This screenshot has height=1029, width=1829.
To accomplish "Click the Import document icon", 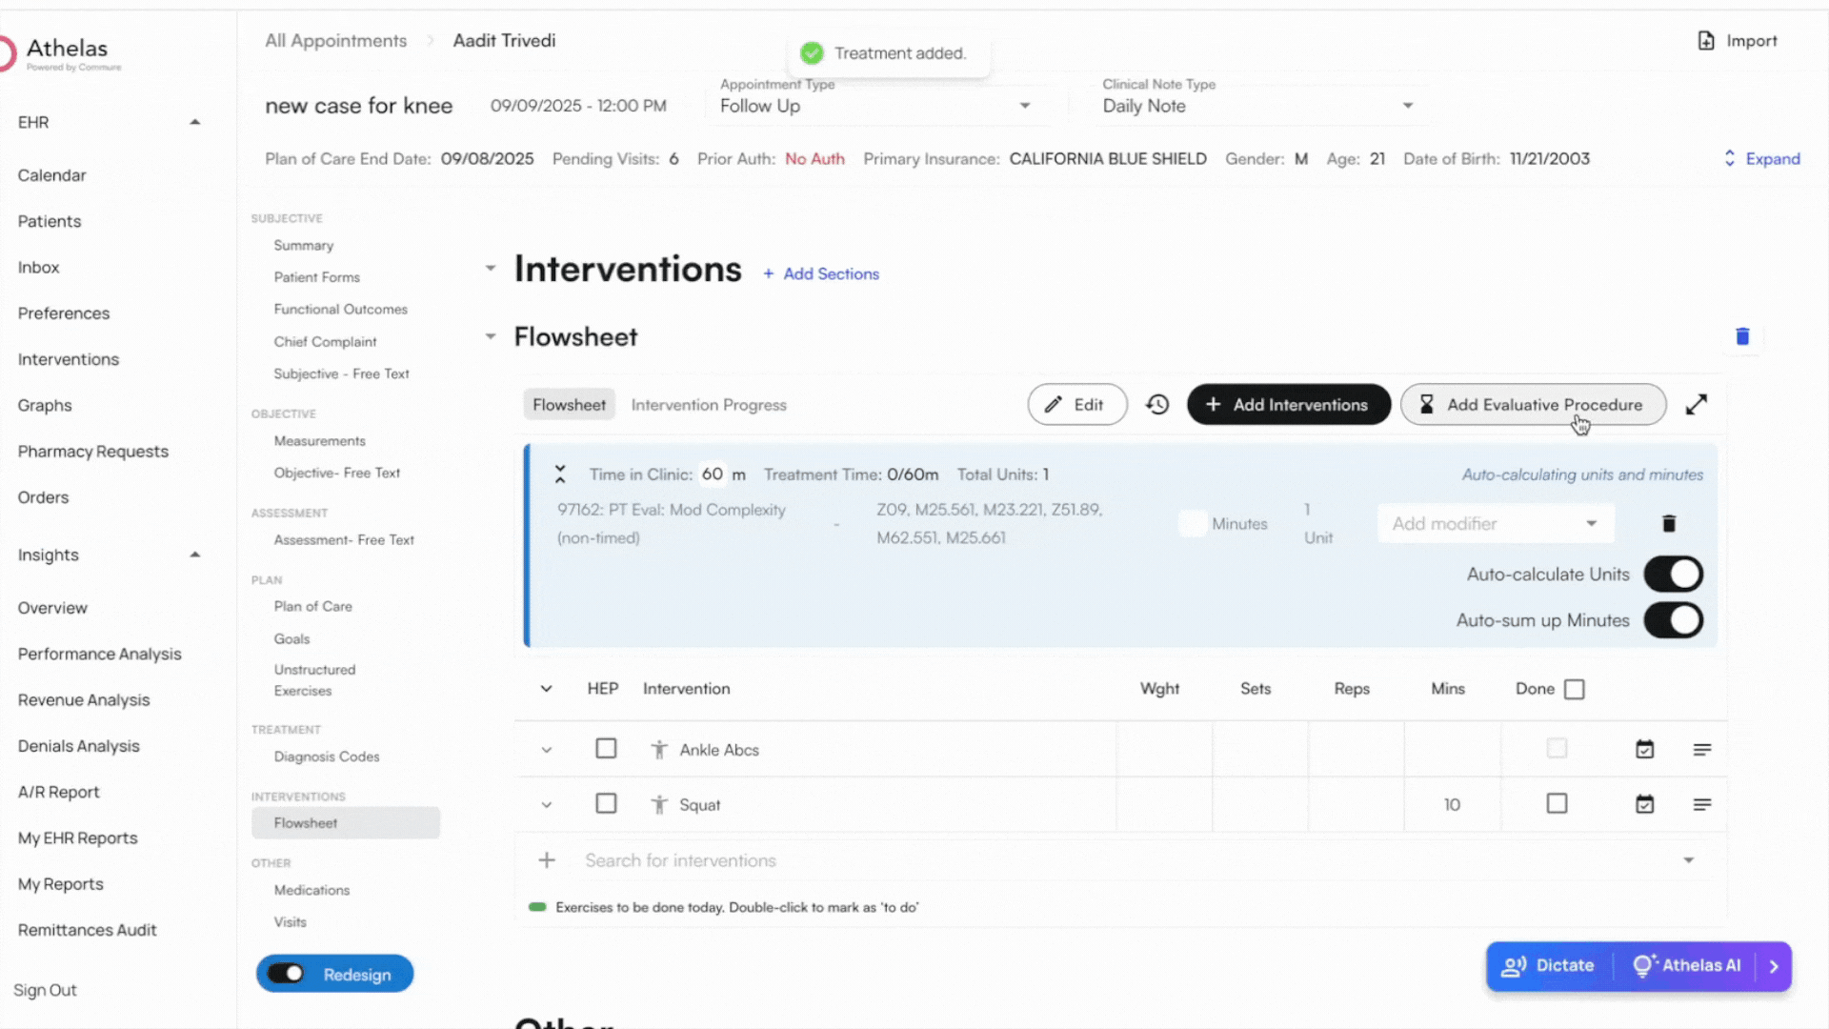I will [x=1706, y=41].
